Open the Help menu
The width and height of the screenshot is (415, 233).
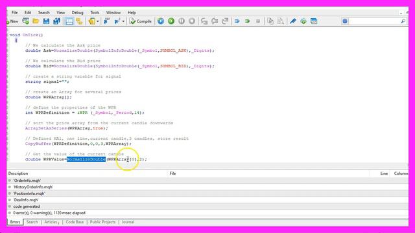pyautogui.click(x=132, y=12)
